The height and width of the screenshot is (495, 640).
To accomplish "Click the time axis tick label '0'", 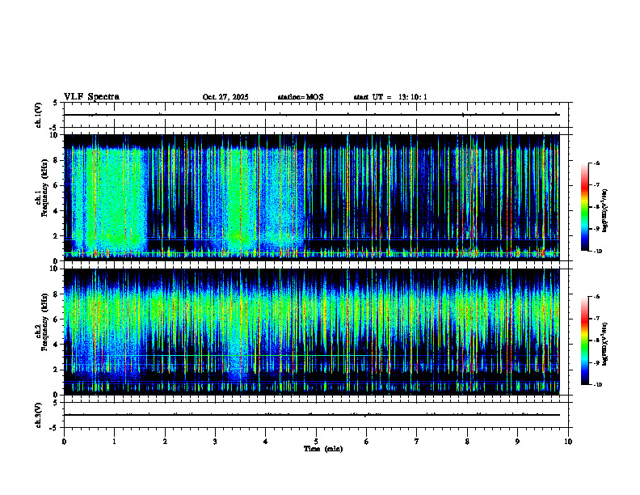I will (x=64, y=442).
